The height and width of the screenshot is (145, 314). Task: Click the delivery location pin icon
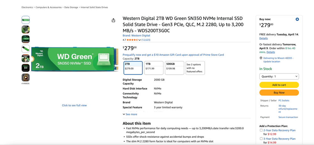261,58
